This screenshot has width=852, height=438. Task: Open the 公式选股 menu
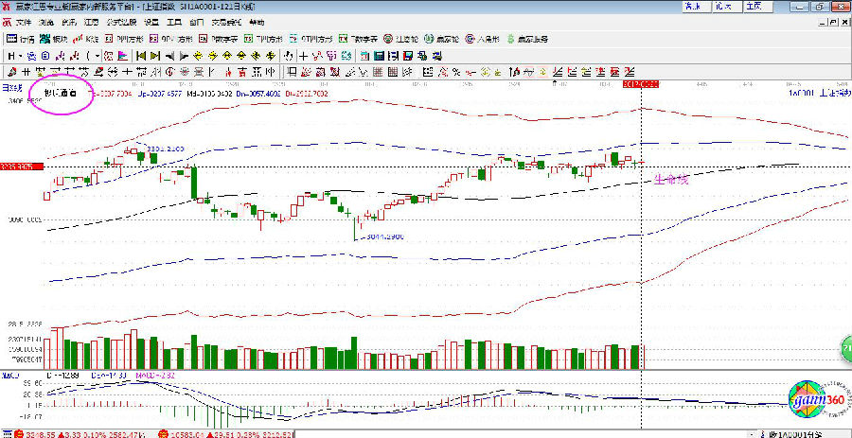(121, 22)
